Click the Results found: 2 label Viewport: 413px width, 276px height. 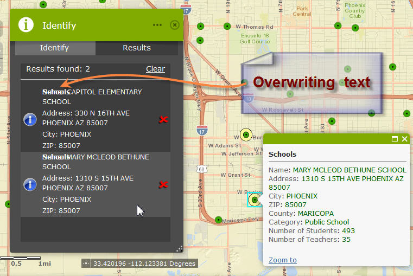(x=58, y=69)
